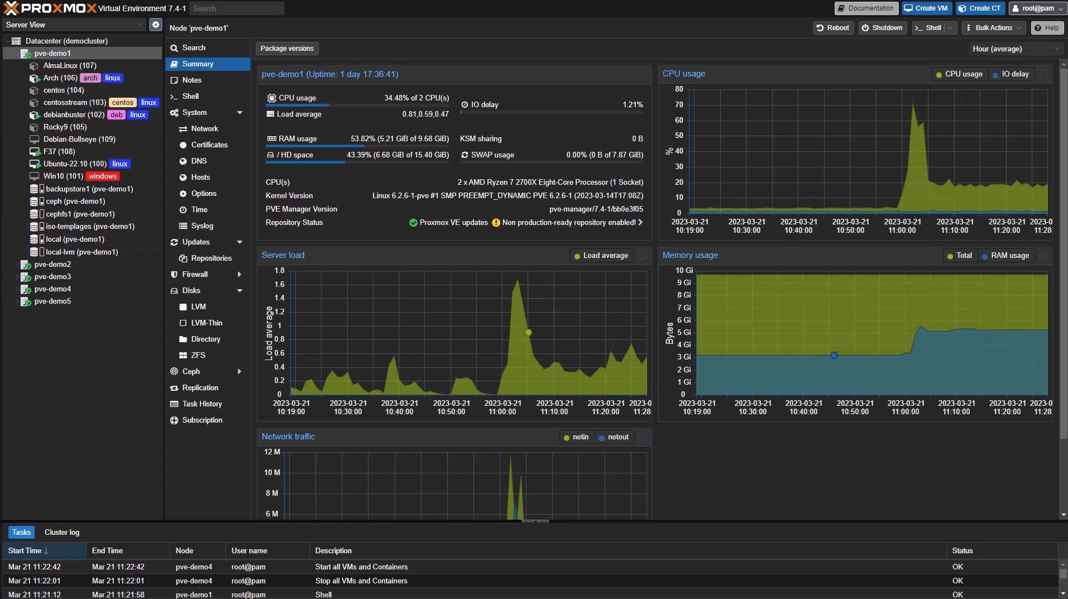The width and height of the screenshot is (1068, 599).
Task: Collapse the System menu section
Action: 240,112
